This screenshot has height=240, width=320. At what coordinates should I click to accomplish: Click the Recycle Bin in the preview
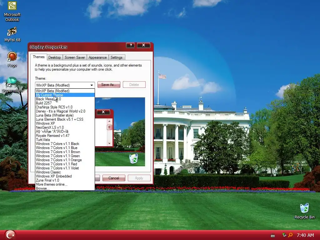point(134,159)
